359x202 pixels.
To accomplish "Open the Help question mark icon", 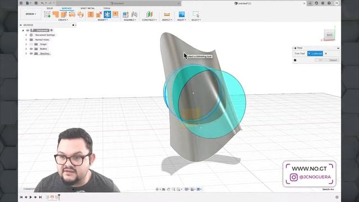I will pos(329,3).
